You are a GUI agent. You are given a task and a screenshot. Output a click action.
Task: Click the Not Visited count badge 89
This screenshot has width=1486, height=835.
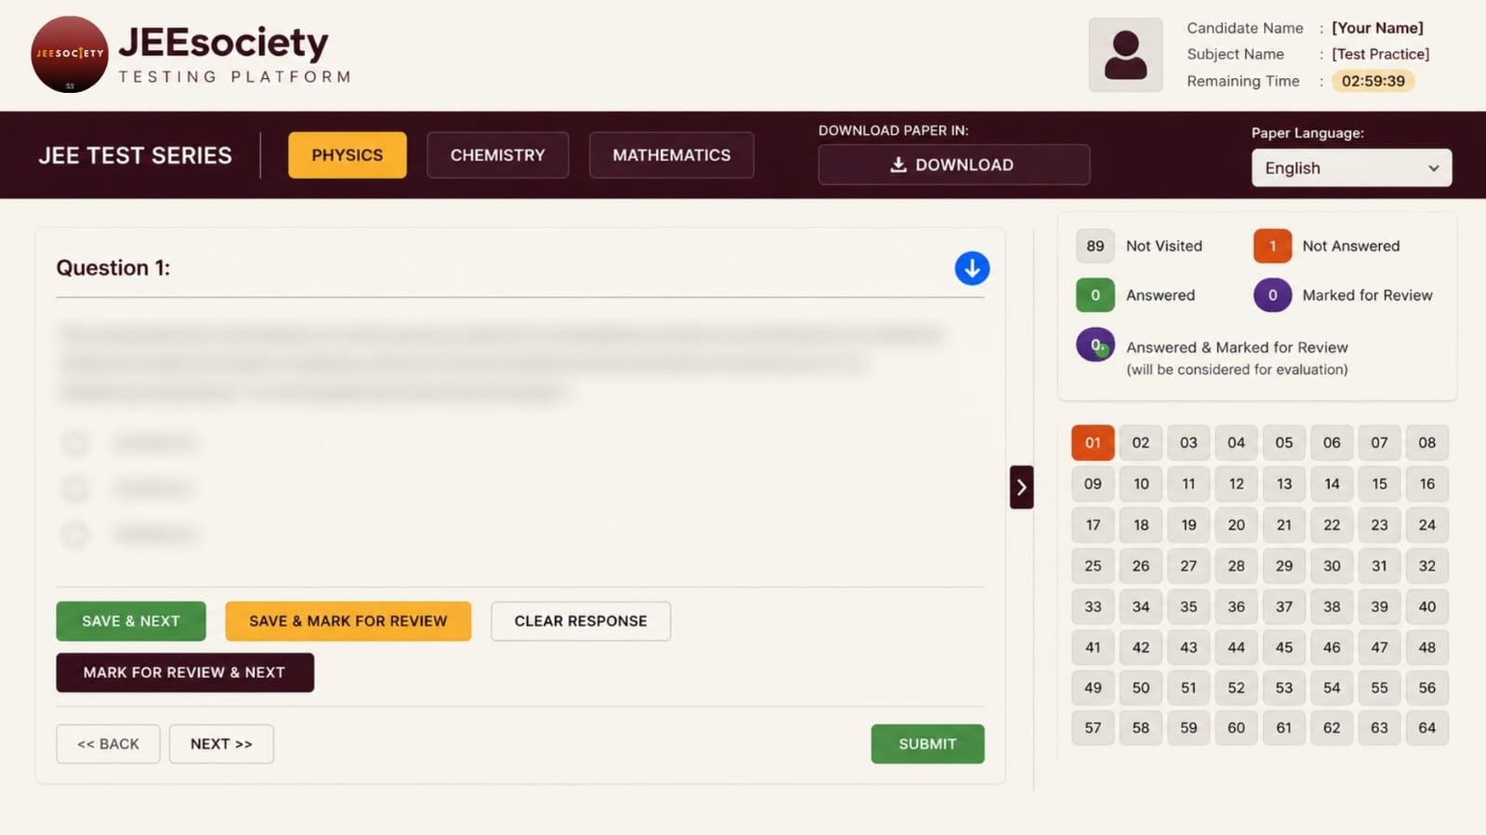click(1096, 246)
